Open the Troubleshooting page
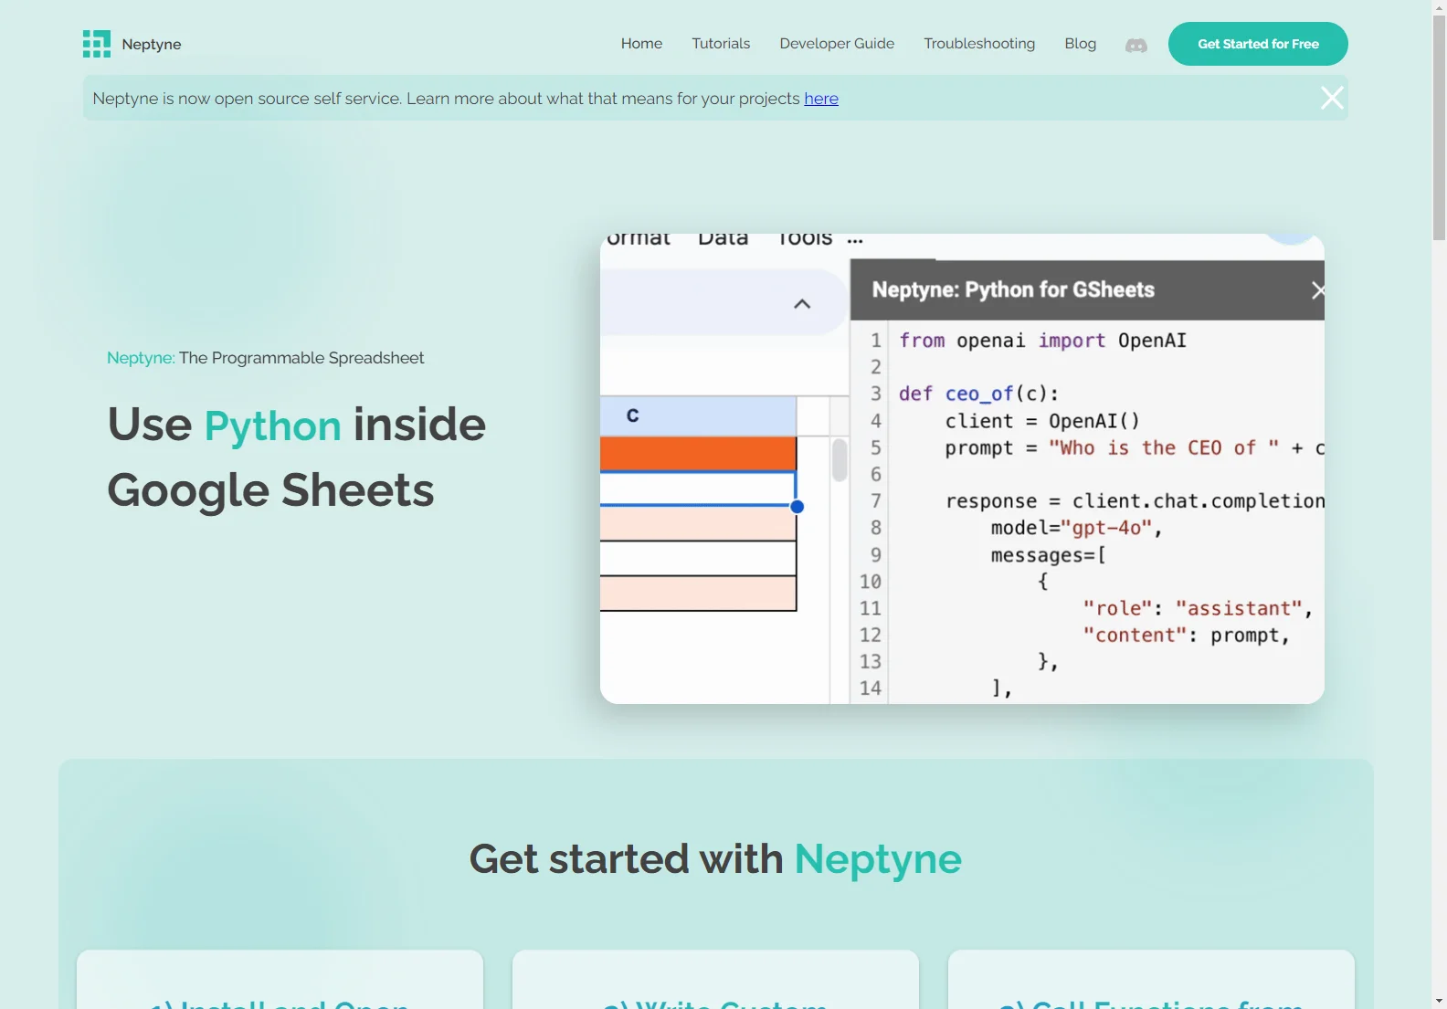 click(x=979, y=44)
